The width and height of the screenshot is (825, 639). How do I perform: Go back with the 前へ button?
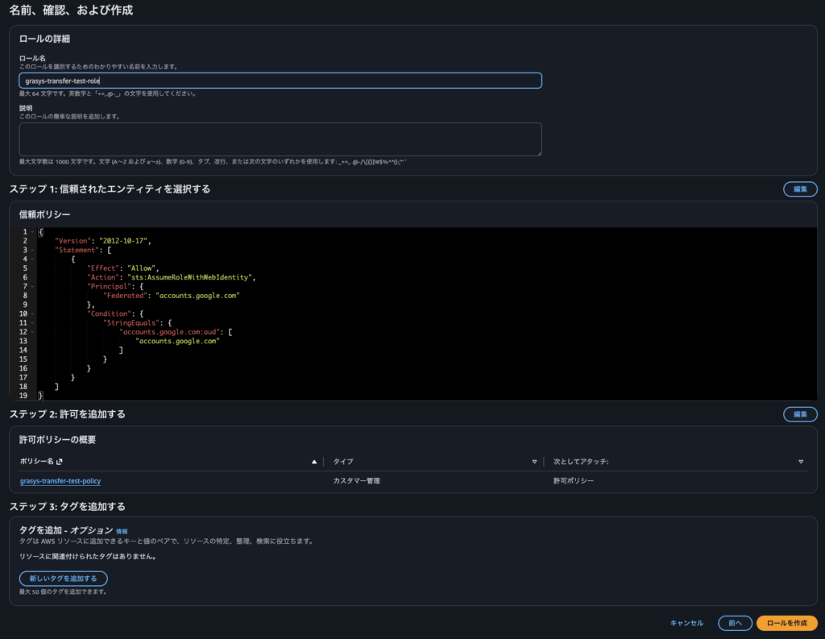click(x=735, y=623)
